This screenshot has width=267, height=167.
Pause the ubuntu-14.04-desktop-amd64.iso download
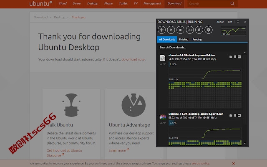tap(235, 57)
